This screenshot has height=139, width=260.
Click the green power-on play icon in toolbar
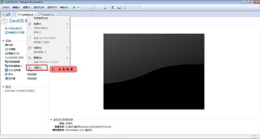click(74, 7)
